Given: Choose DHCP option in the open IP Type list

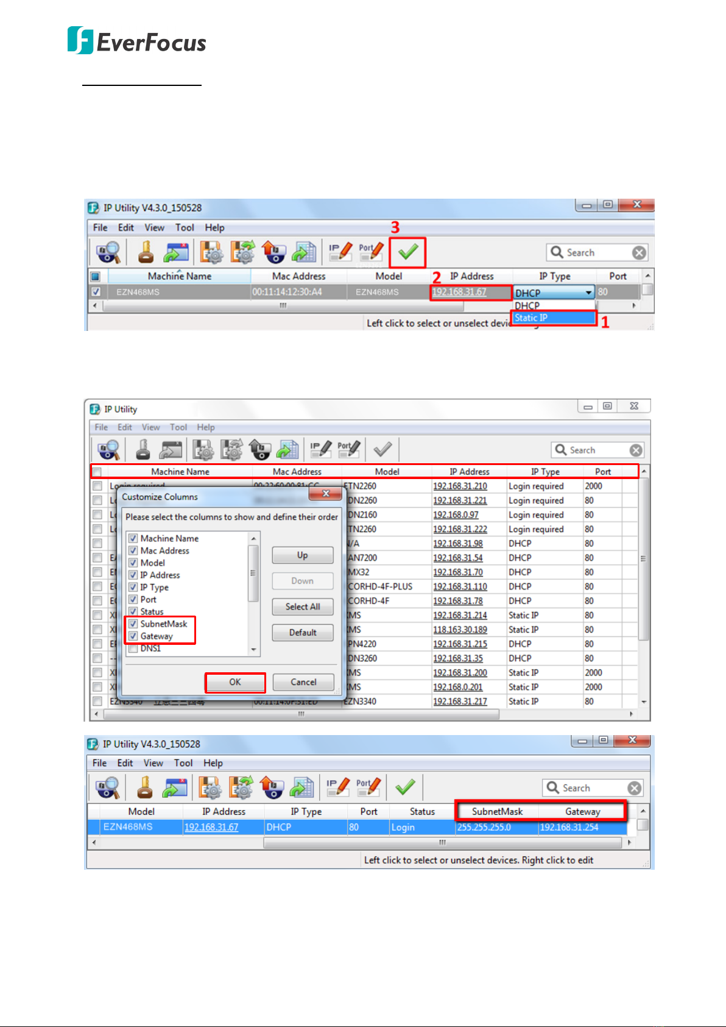Looking at the screenshot, I should 554,305.
